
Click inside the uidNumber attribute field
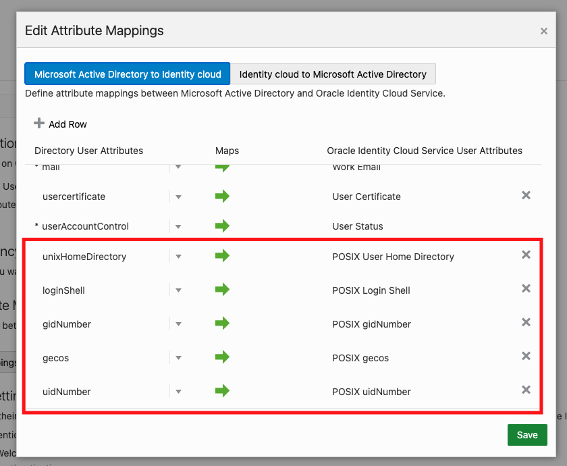101,392
